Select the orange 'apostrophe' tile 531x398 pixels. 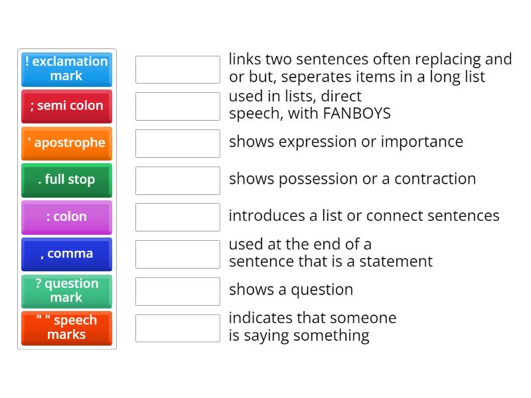tap(66, 143)
